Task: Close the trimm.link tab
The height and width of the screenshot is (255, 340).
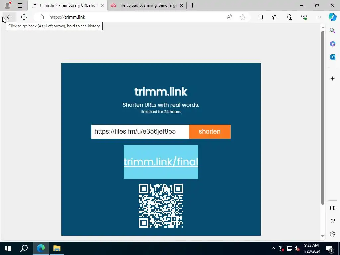Action: [x=102, y=5]
